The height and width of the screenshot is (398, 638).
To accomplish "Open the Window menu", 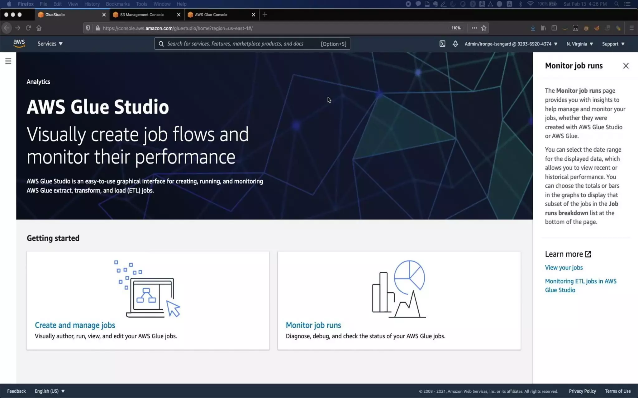I will point(162,4).
